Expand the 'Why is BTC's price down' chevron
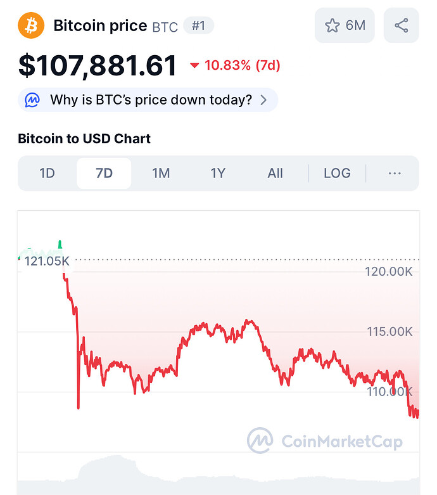The height and width of the screenshot is (495, 437). tap(264, 100)
